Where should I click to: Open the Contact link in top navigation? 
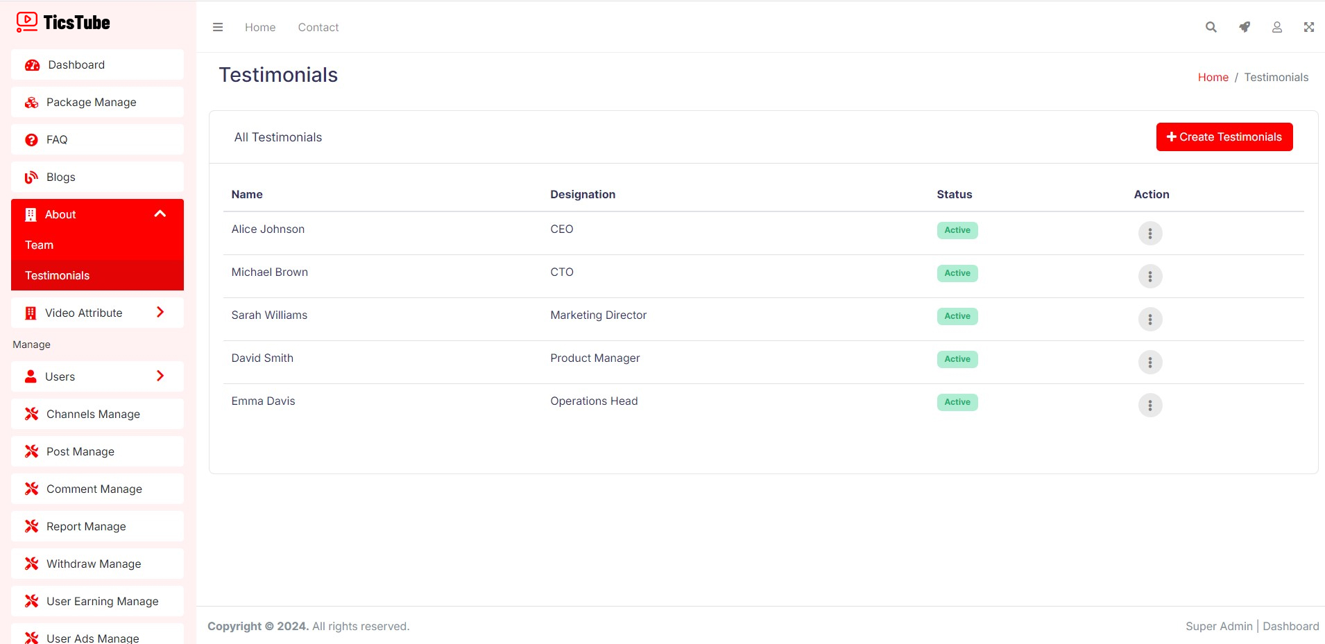pos(318,28)
